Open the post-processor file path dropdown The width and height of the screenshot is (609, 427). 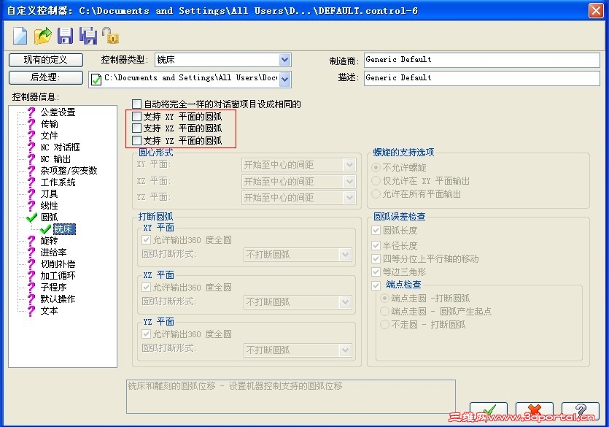[284, 79]
